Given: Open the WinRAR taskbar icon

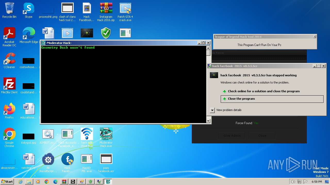Looking at the screenshot, I should click(64, 182).
